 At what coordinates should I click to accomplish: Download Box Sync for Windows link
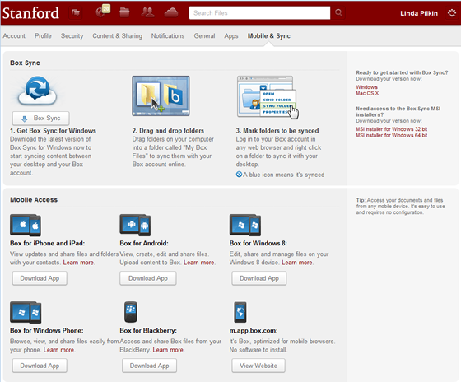pos(366,87)
